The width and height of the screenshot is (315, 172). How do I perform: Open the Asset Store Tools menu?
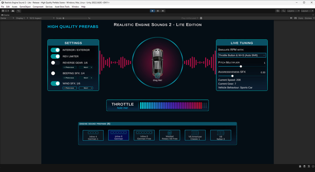(x=62, y=7)
